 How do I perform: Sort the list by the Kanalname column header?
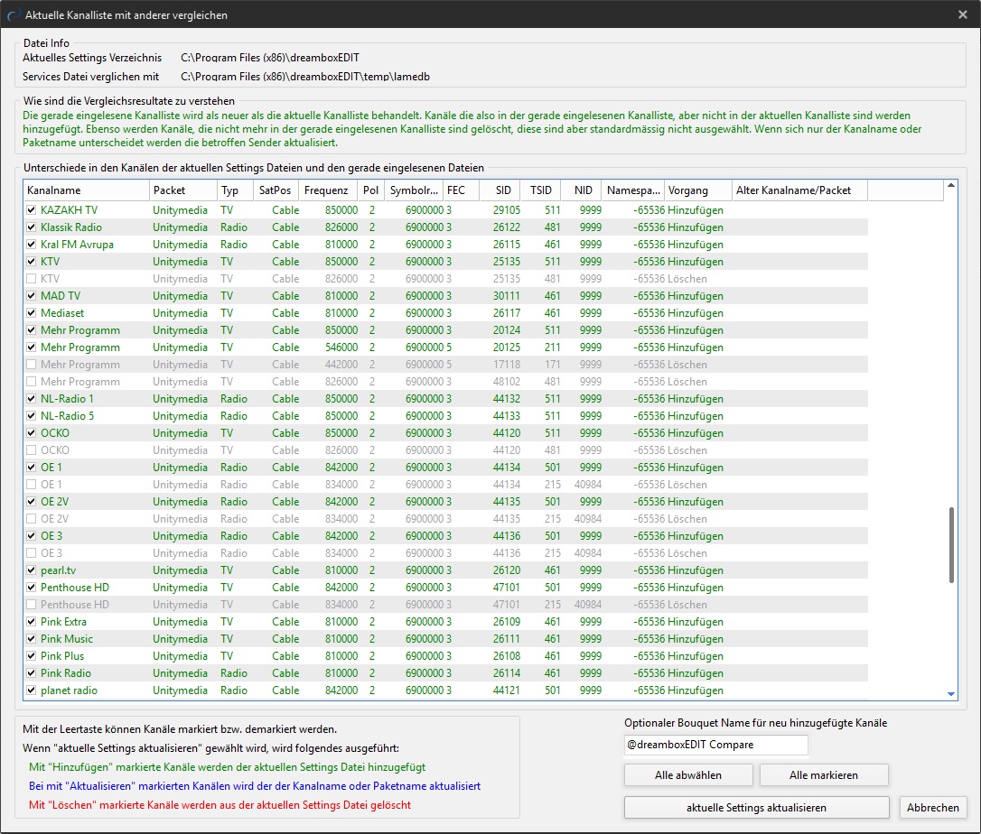point(86,190)
